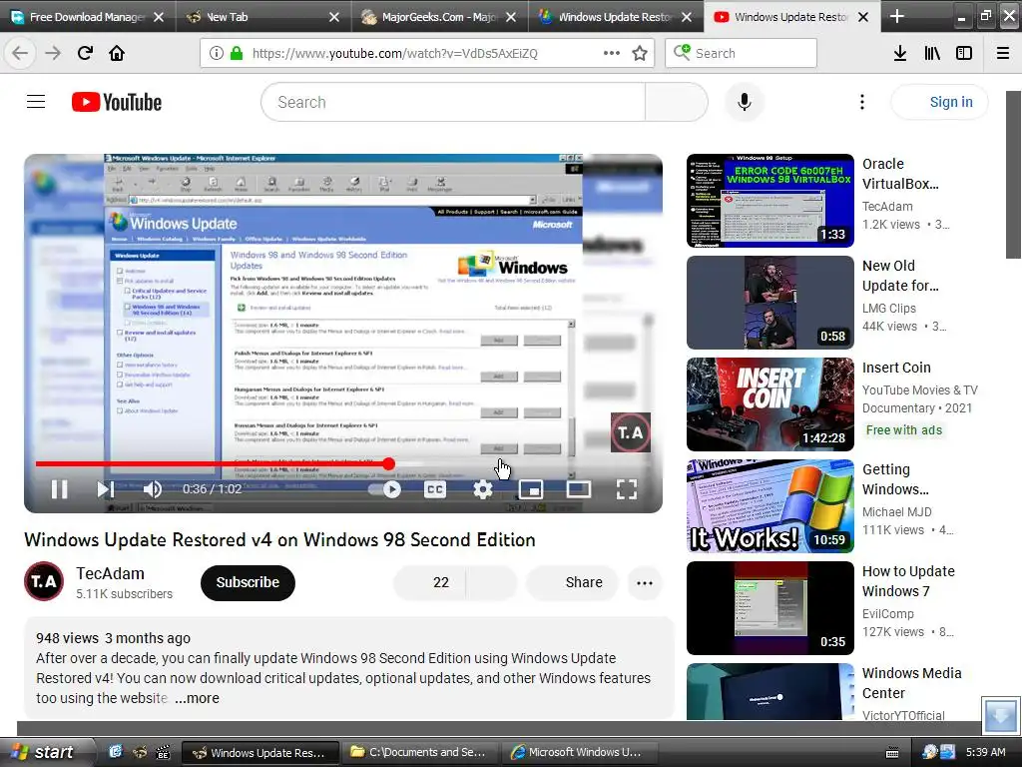Screen dimensions: 1022x767
Task: Enter full screen video mode
Action: click(627, 489)
